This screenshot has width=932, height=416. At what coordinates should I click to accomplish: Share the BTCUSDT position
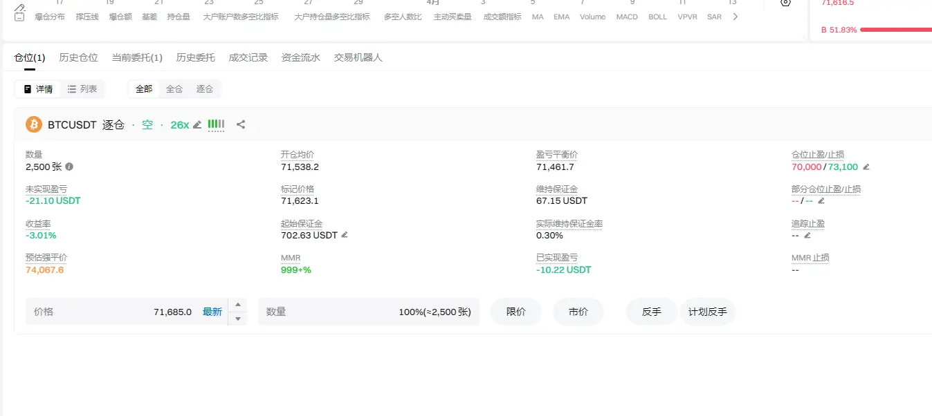click(x=241, y=125)
